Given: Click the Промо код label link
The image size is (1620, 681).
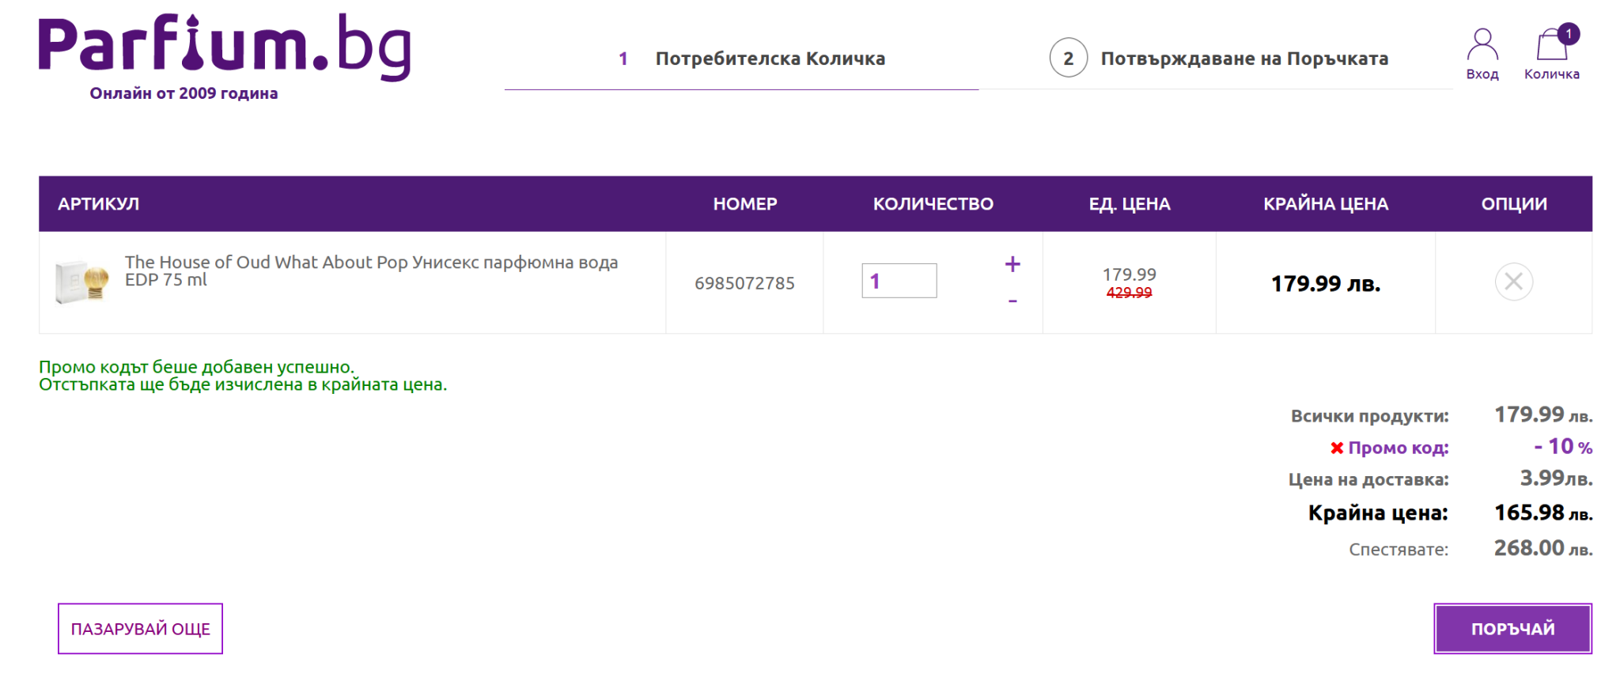Looking at the screenshot, I should pyautogui.click(x=1398, y=448).
